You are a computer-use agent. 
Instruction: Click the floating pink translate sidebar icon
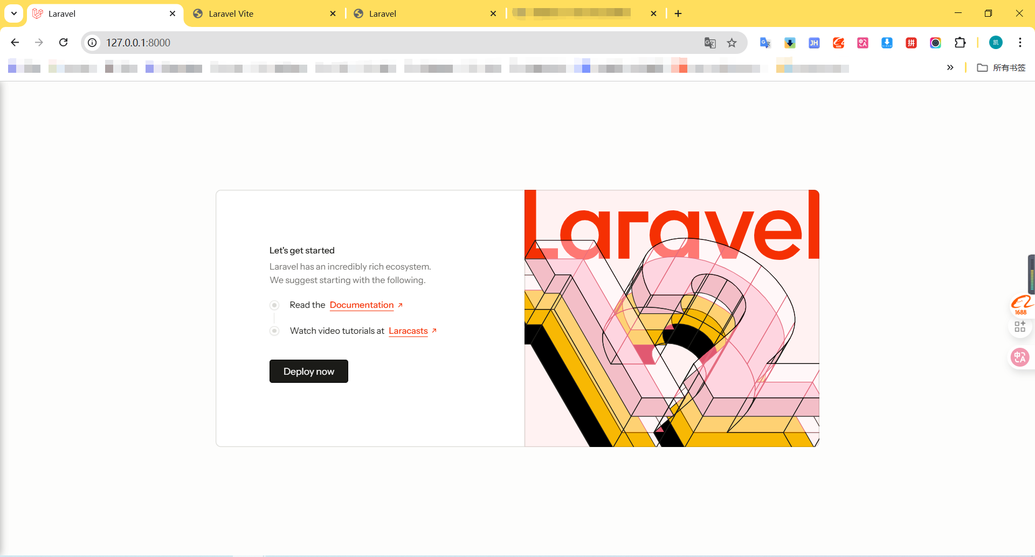pyautogui.click(x=1020, y=357)
